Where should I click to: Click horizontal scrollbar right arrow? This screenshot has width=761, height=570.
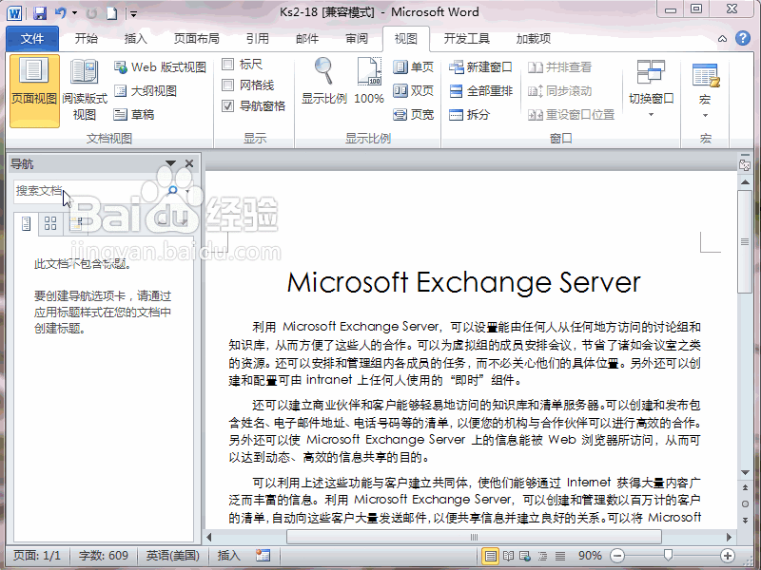pyautogui.click(x=729, y=537)
